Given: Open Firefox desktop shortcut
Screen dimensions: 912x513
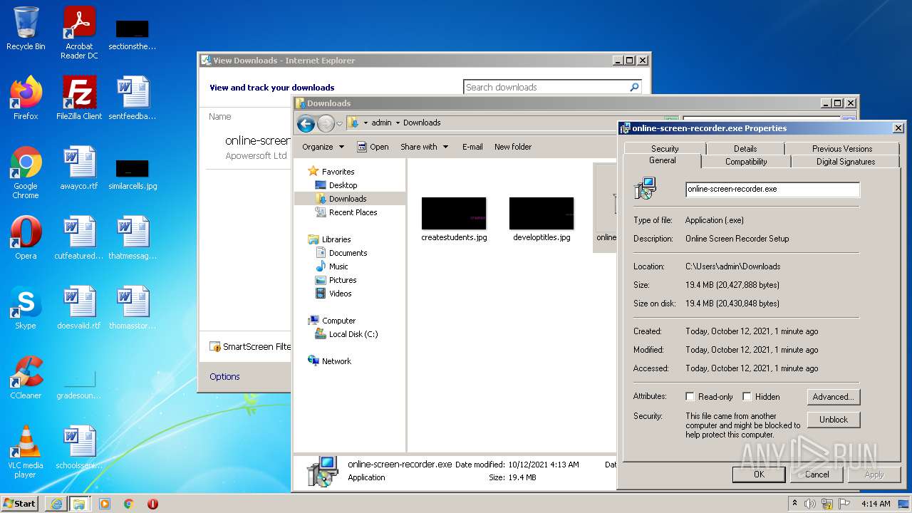Looking at the screenshot, I should click(x=26, y=98).
